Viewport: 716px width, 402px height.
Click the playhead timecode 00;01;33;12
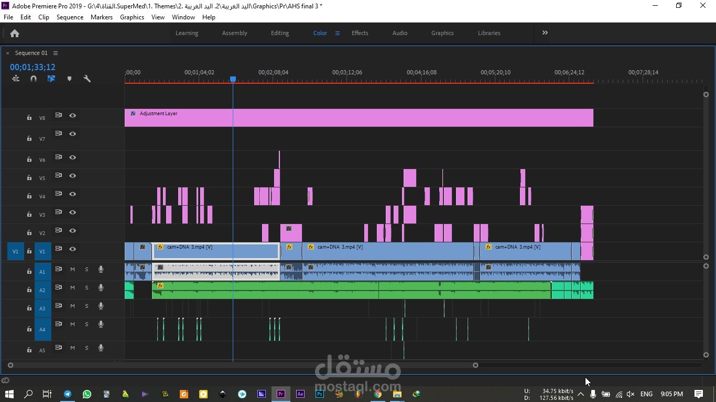[x=32, y=67]
